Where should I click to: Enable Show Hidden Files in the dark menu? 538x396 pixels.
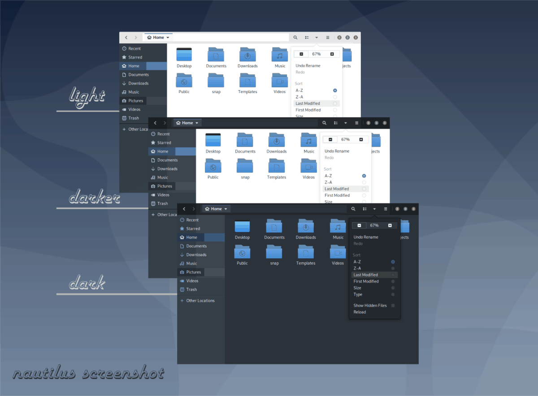(x=370, y=305)
